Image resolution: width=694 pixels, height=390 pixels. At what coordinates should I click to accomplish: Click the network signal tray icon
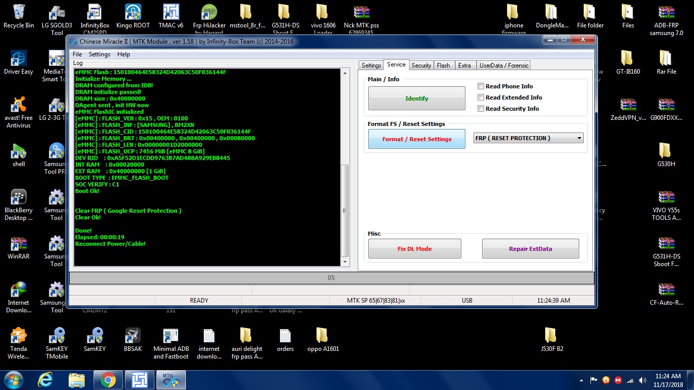tap(630, 380)
